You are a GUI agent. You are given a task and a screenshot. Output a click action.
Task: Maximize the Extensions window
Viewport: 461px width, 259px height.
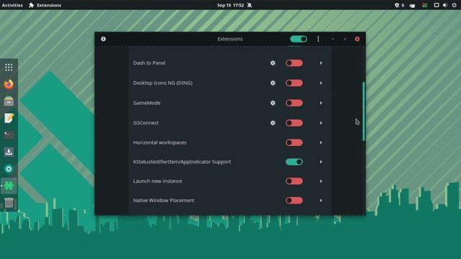click(345, 39)
